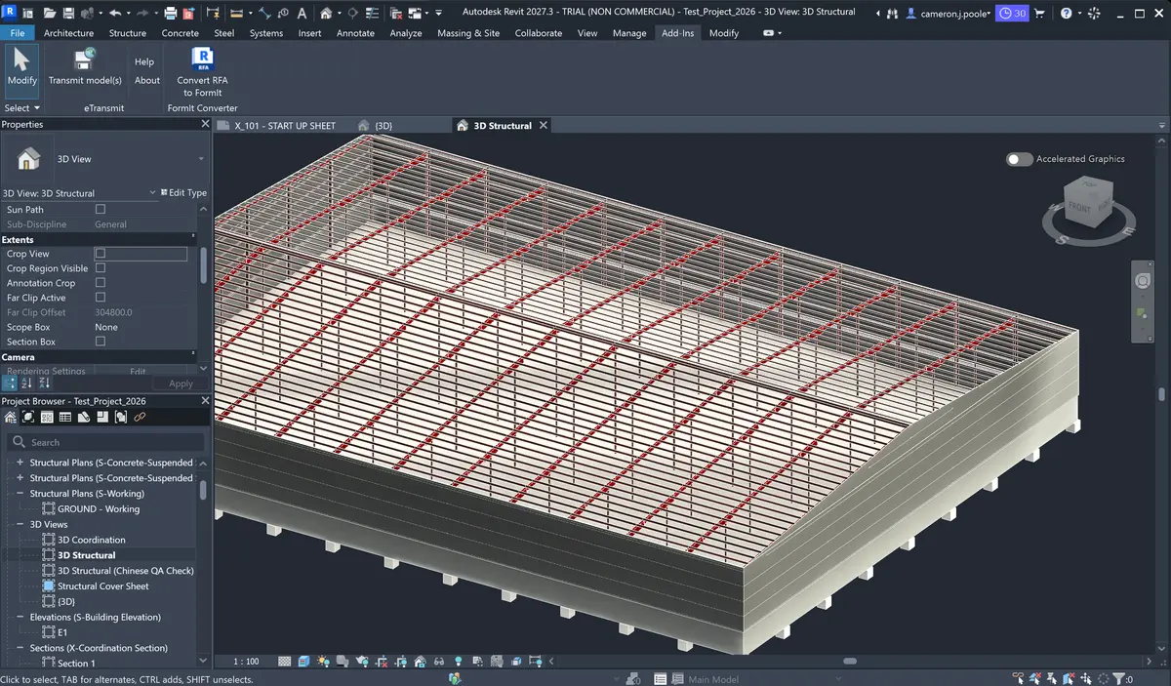Screen dimensions: 1171x686
Task: Open the cameron.j.poole account dropdown
Action: pos(948,13)
